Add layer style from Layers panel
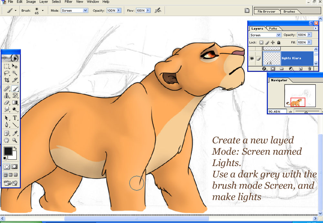Viewport: 323px width, 223px height. tap(264, 69)
